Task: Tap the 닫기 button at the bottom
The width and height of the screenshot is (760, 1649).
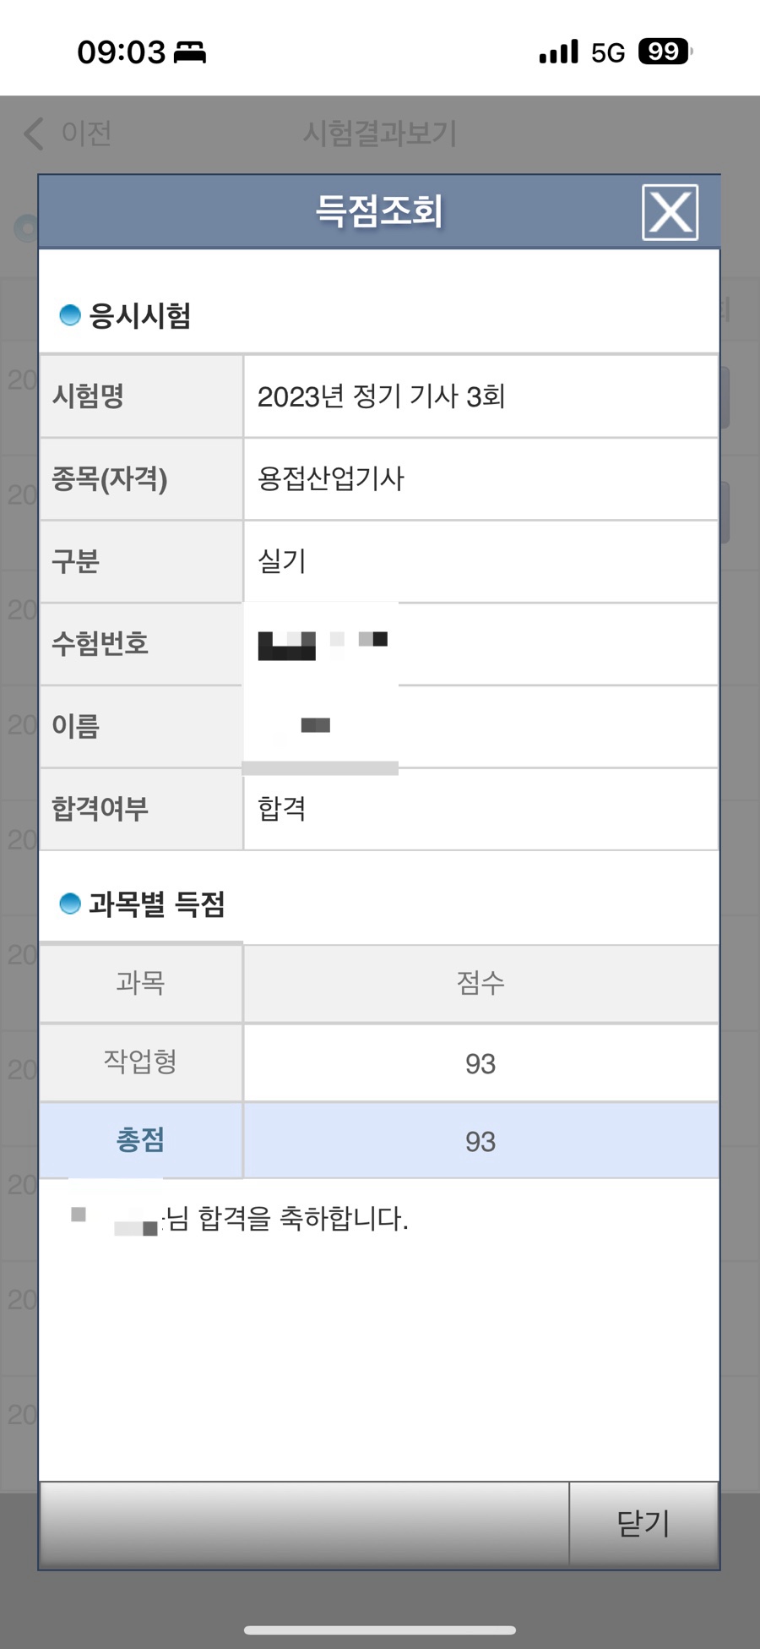Action: 643,1523
